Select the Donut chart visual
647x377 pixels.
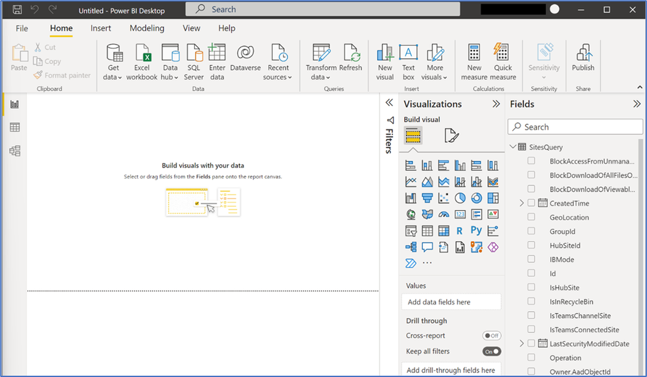click(477, 198)
